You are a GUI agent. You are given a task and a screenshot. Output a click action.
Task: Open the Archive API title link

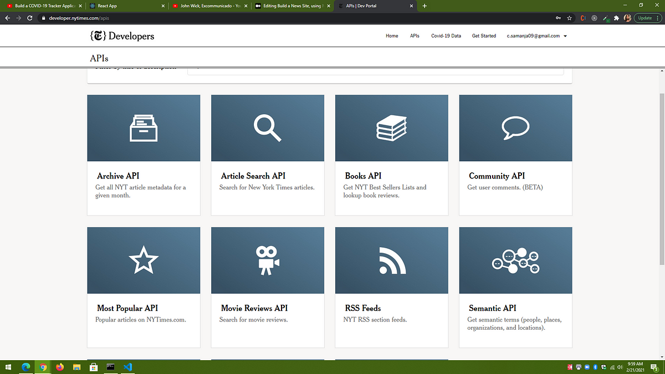[x=118, y=176]
